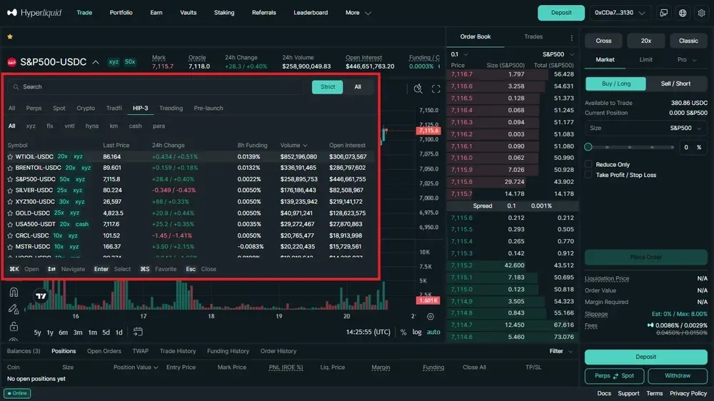Click the pencil lock drawing icon
714x401 pixels.
14,310
